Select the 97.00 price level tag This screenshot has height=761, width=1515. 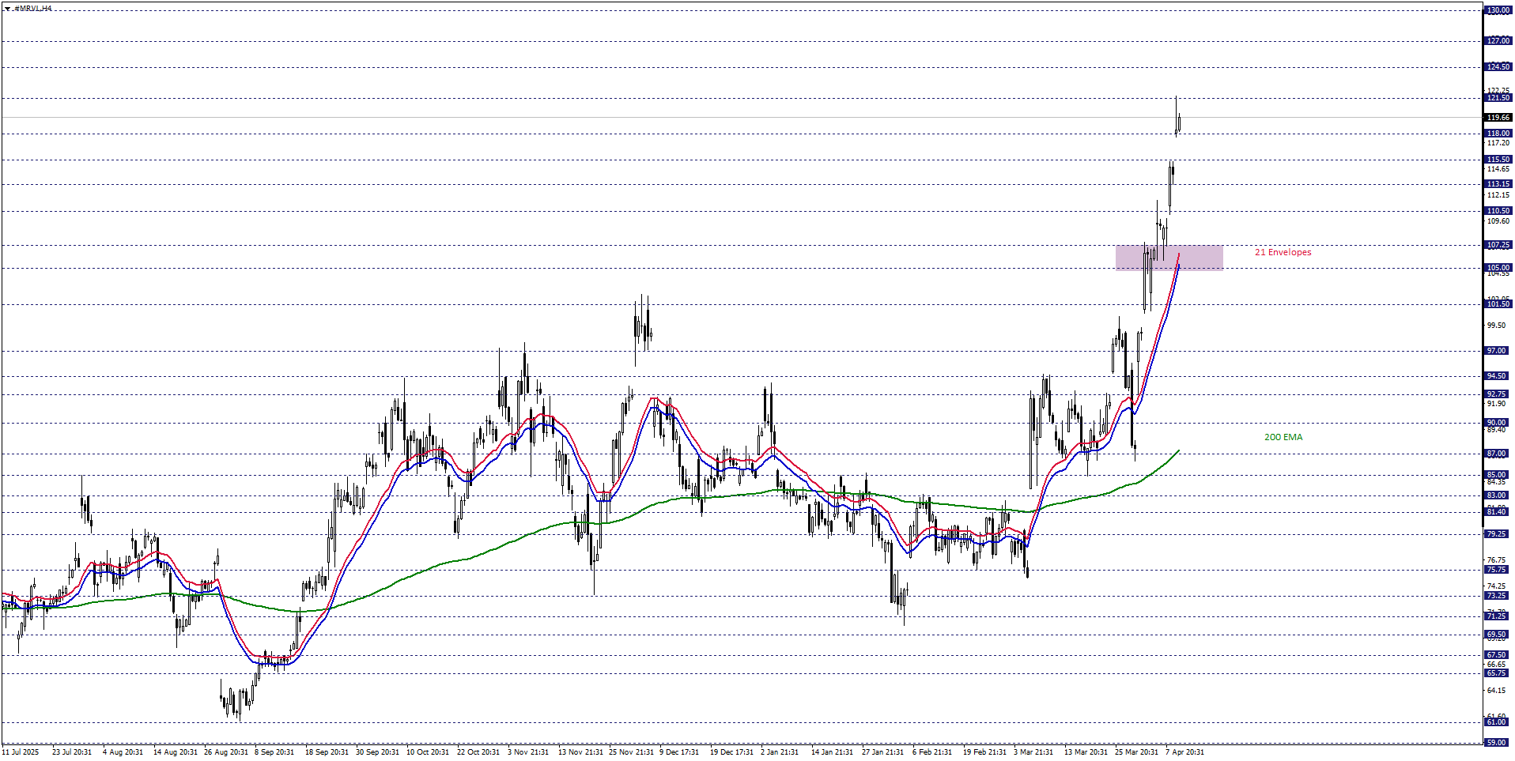[x=1498, y=351]
